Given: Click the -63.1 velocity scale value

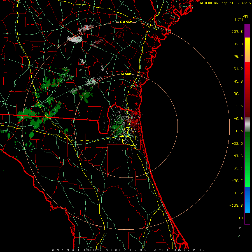Looking at the screenshot, I should coord(237,168).
